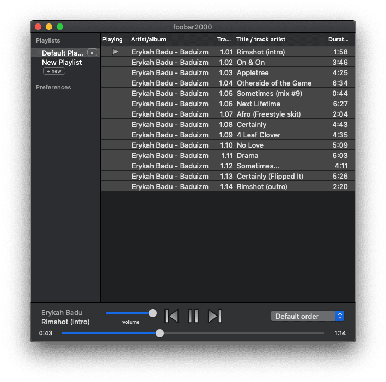This screenshot has width=386, height=382.
Task: Click the 6:03 duration of Drama
Action: [340, 155]
